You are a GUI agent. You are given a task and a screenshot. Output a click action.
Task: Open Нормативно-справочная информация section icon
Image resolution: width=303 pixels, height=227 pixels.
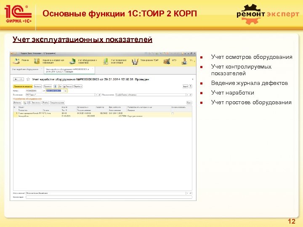point(37,61)
